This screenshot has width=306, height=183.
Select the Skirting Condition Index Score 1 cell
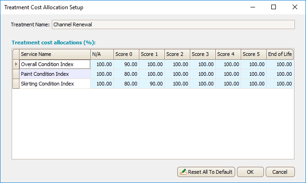[152, 84]
